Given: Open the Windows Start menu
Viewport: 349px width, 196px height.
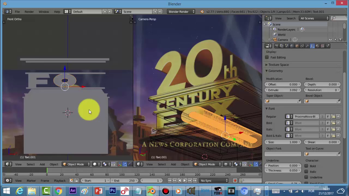Looking at the screenshot, I should coord(7,191).
